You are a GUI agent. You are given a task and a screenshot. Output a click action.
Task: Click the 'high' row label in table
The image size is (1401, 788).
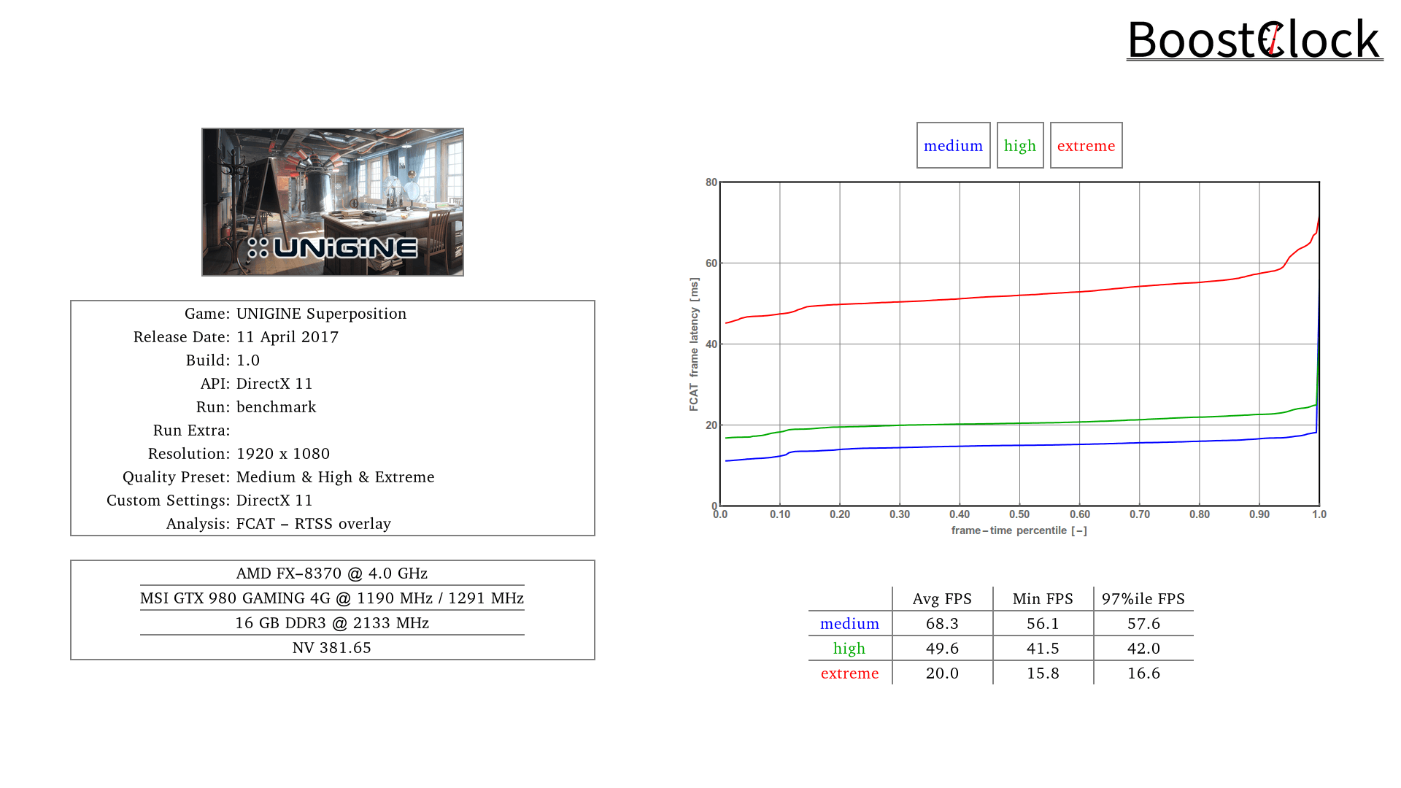click(849, 649)
